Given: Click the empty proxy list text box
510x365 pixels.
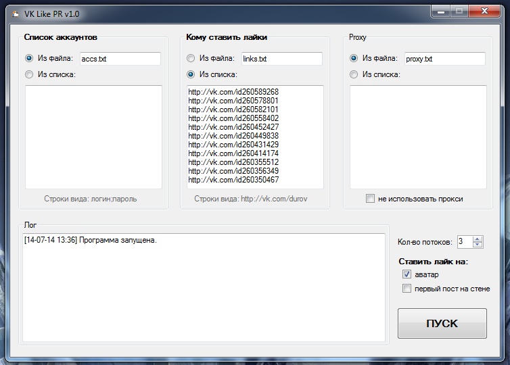Looking at the screenshot, I should pyautogui.click(x=418, y=137).
